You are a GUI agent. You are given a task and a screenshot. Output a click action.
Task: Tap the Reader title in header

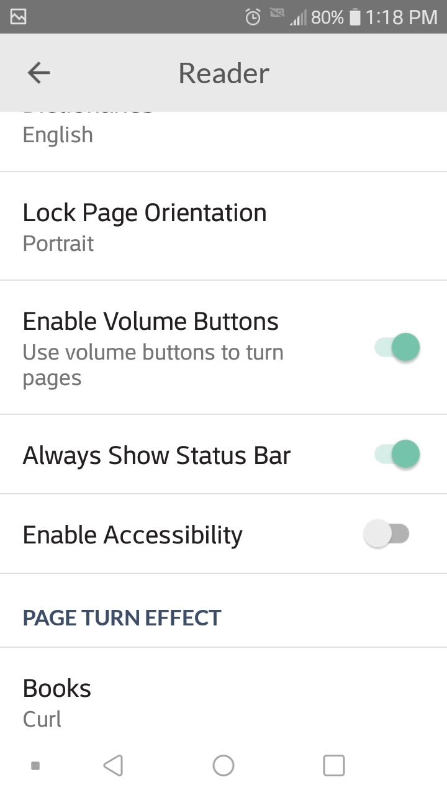coord(223,73)
